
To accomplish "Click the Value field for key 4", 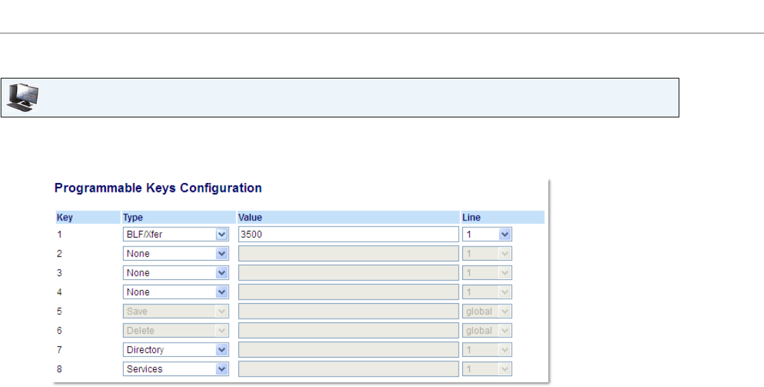I will click(x=348, y=292).
